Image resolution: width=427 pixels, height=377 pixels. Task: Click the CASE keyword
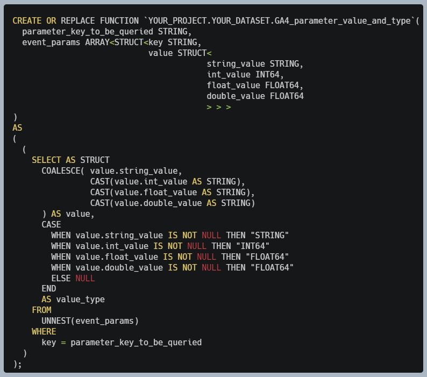[51, 224]
